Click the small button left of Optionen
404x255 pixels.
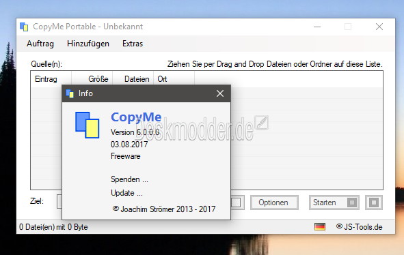(x=237, y=202)
